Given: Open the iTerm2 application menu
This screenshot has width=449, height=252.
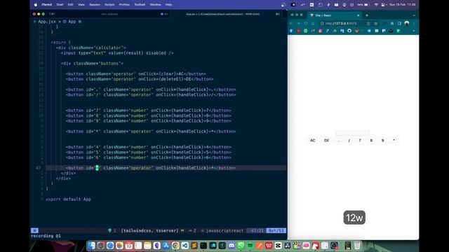Looking at the screenshot, I should click(x=47, y=5).
